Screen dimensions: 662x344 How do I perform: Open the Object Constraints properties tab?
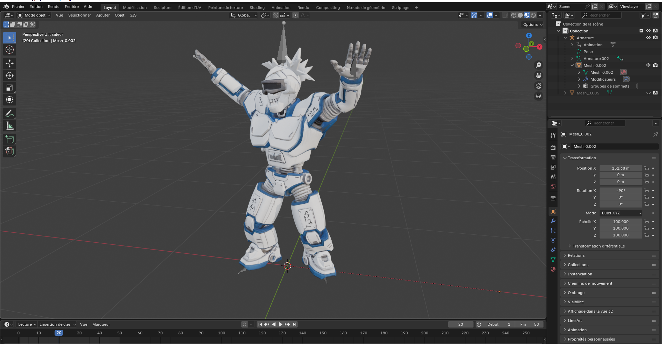[553, 250]
